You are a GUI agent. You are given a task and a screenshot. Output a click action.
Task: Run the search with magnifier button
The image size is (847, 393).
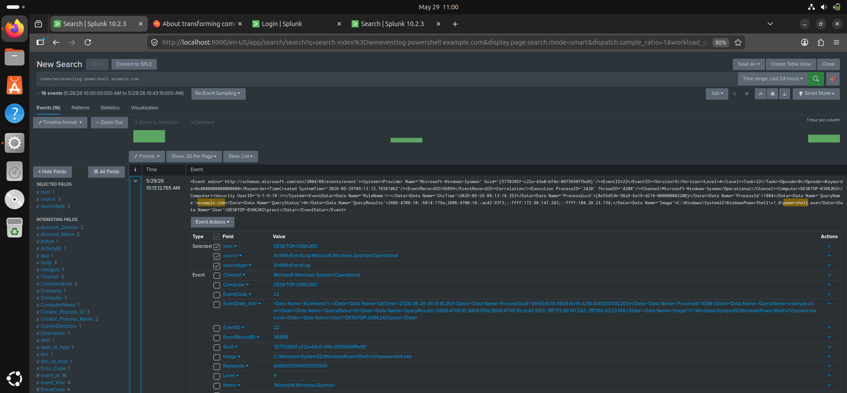pos(816,79)
